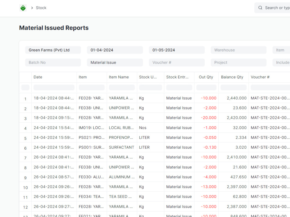Viewport: 290px width, 217px height.
Task: Click the search magnifier icon
Action: click(260, 8)
